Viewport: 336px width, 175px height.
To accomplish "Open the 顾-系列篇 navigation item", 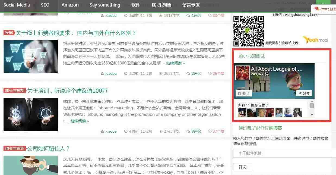I will click(x=161, y=5).
